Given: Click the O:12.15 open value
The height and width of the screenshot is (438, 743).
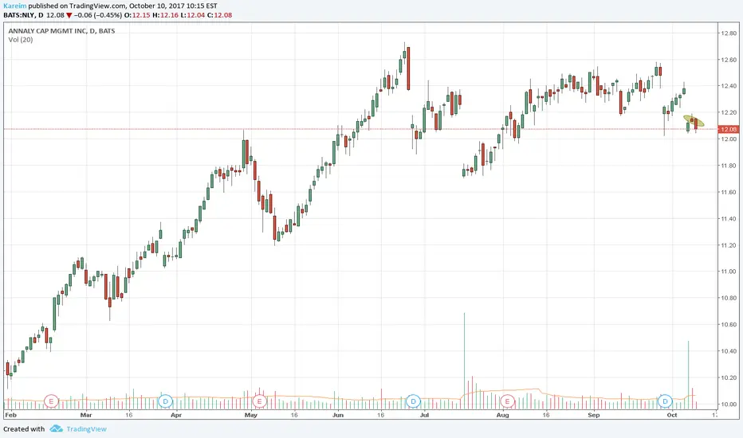Looking at the screenshot, I should click(137, 15).
